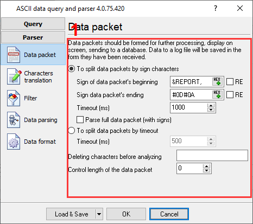Open the Data packet page icon
253x224 pixels.
pyautogui.click(x=14, y=55)
